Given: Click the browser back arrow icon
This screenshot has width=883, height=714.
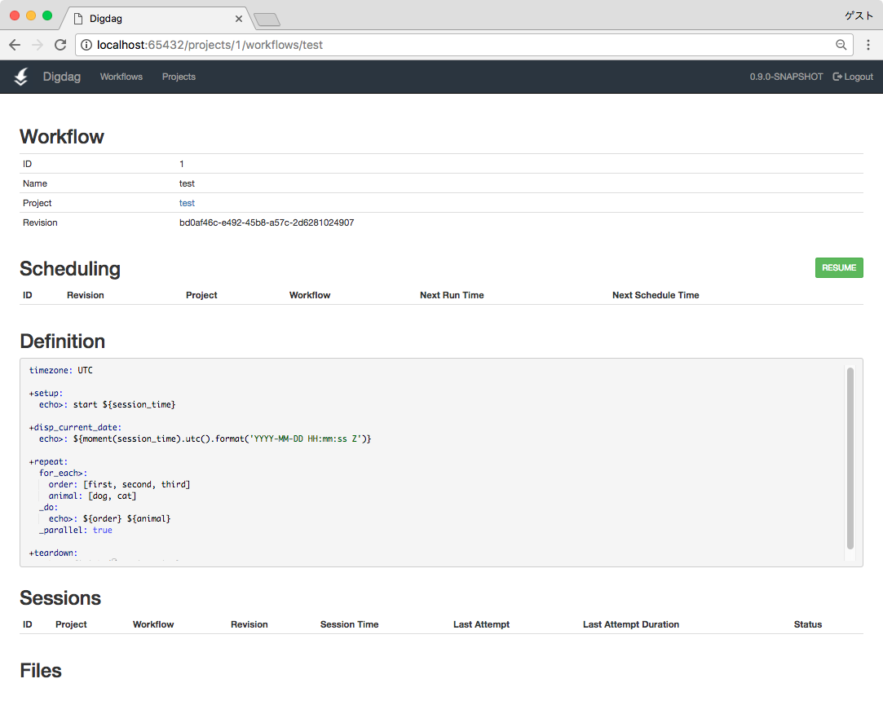Looking at the screenshot, I should tap(15, 45).
